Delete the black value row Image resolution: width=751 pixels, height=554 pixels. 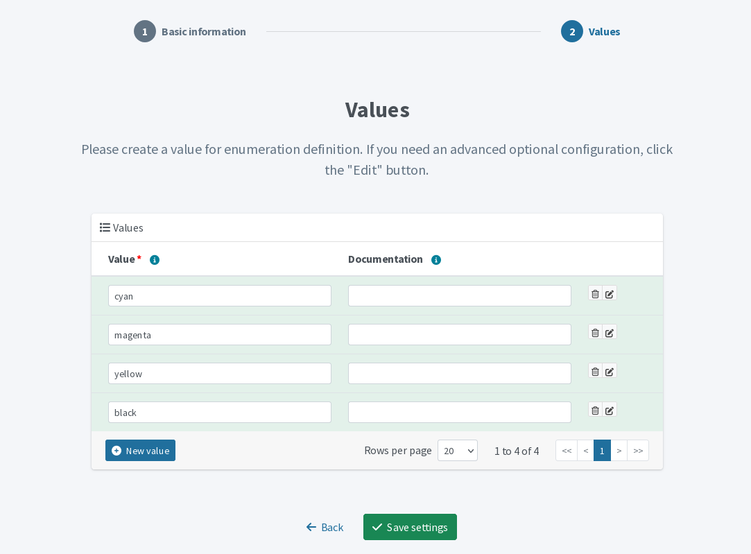click(x=594, y=410)
